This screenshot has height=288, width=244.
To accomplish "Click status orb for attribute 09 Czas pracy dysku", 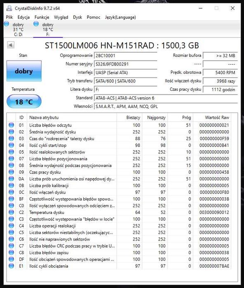I will [12, 172].
